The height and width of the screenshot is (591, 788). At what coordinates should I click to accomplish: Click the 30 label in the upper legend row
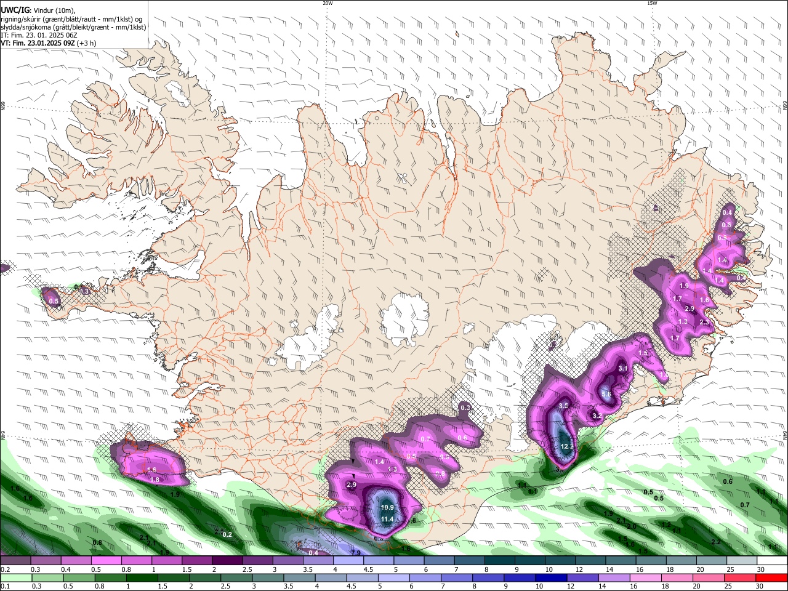point(760,570)
